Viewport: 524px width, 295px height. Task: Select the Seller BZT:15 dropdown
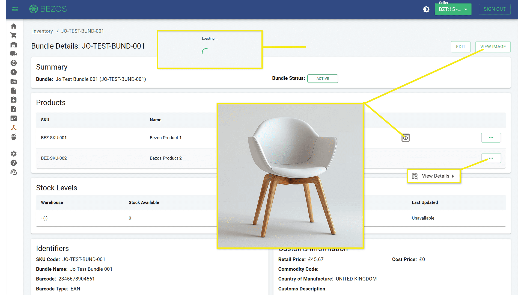click(453, 9)
